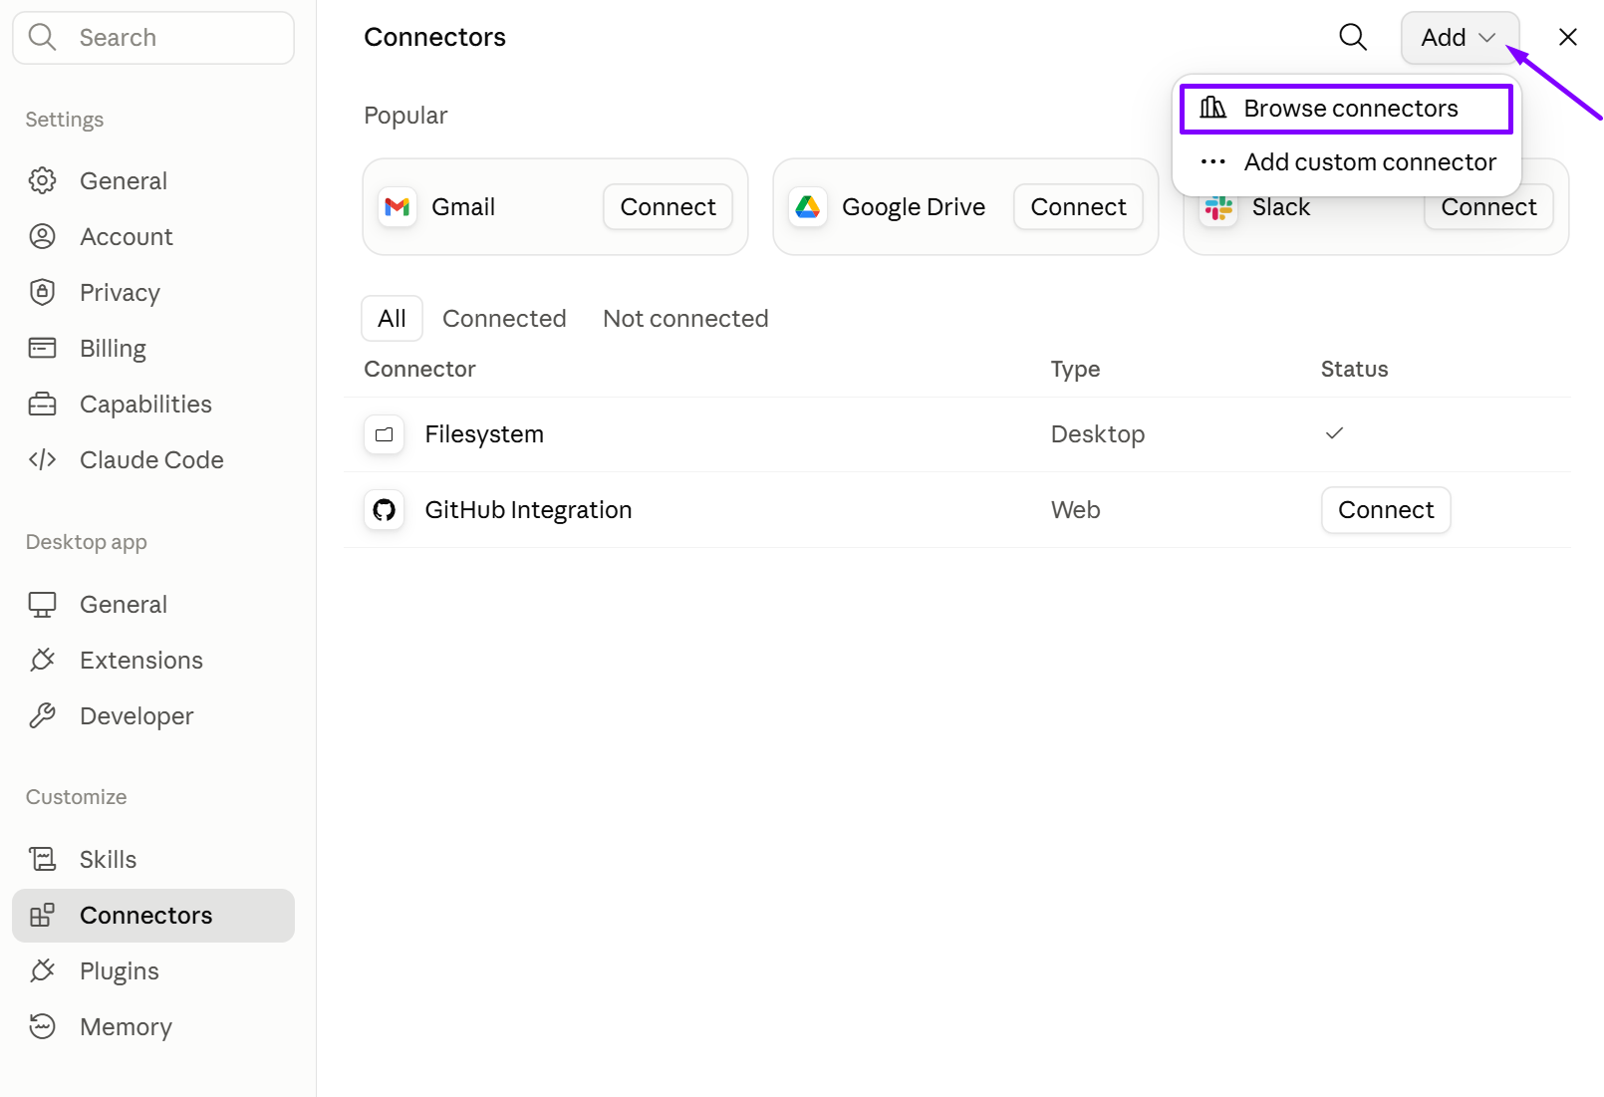
Task: Open the Plugins page
Action: pos(153,971)
